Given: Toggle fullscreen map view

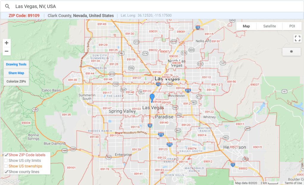Looking at the screenshot, I should tap(297, 38).
